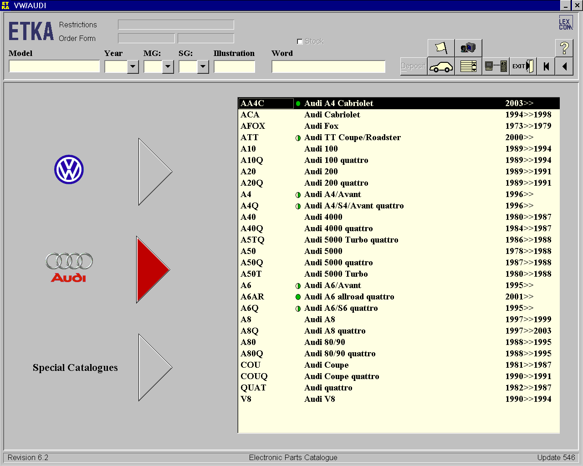Select the Audi TT Coupe/Roadster entry

point(399,137)
